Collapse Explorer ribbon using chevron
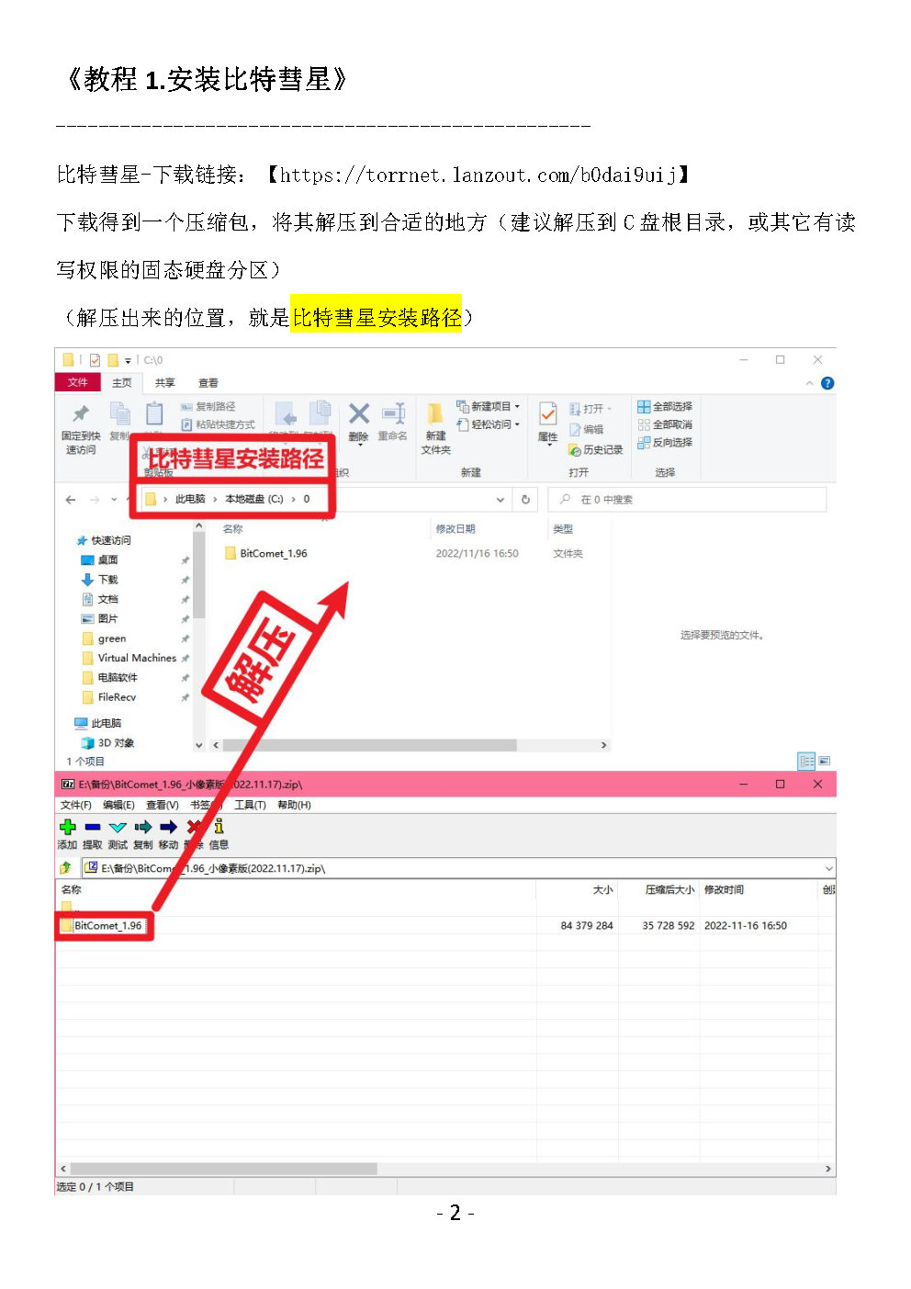911x1289 pixels. (809, 383)
